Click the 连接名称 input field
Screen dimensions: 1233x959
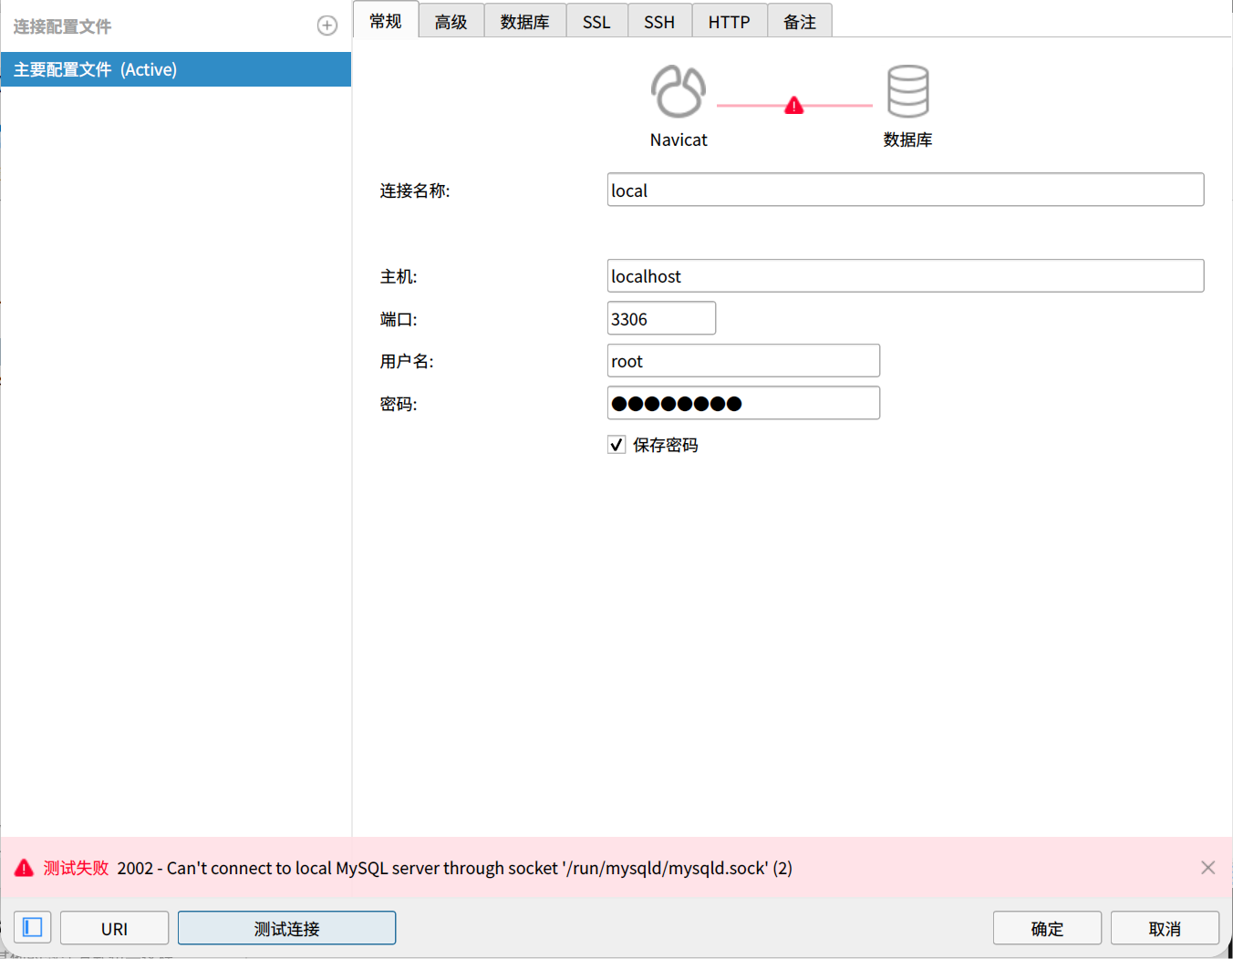pyautogui.click(x=905, y=190)
